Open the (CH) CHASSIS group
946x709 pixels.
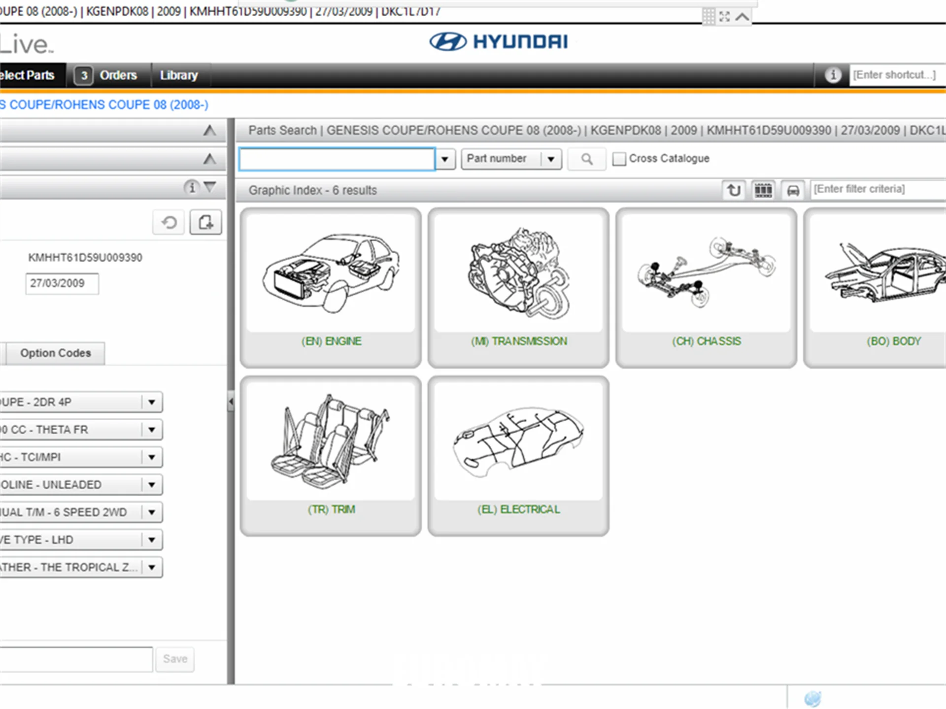[706, 288]
